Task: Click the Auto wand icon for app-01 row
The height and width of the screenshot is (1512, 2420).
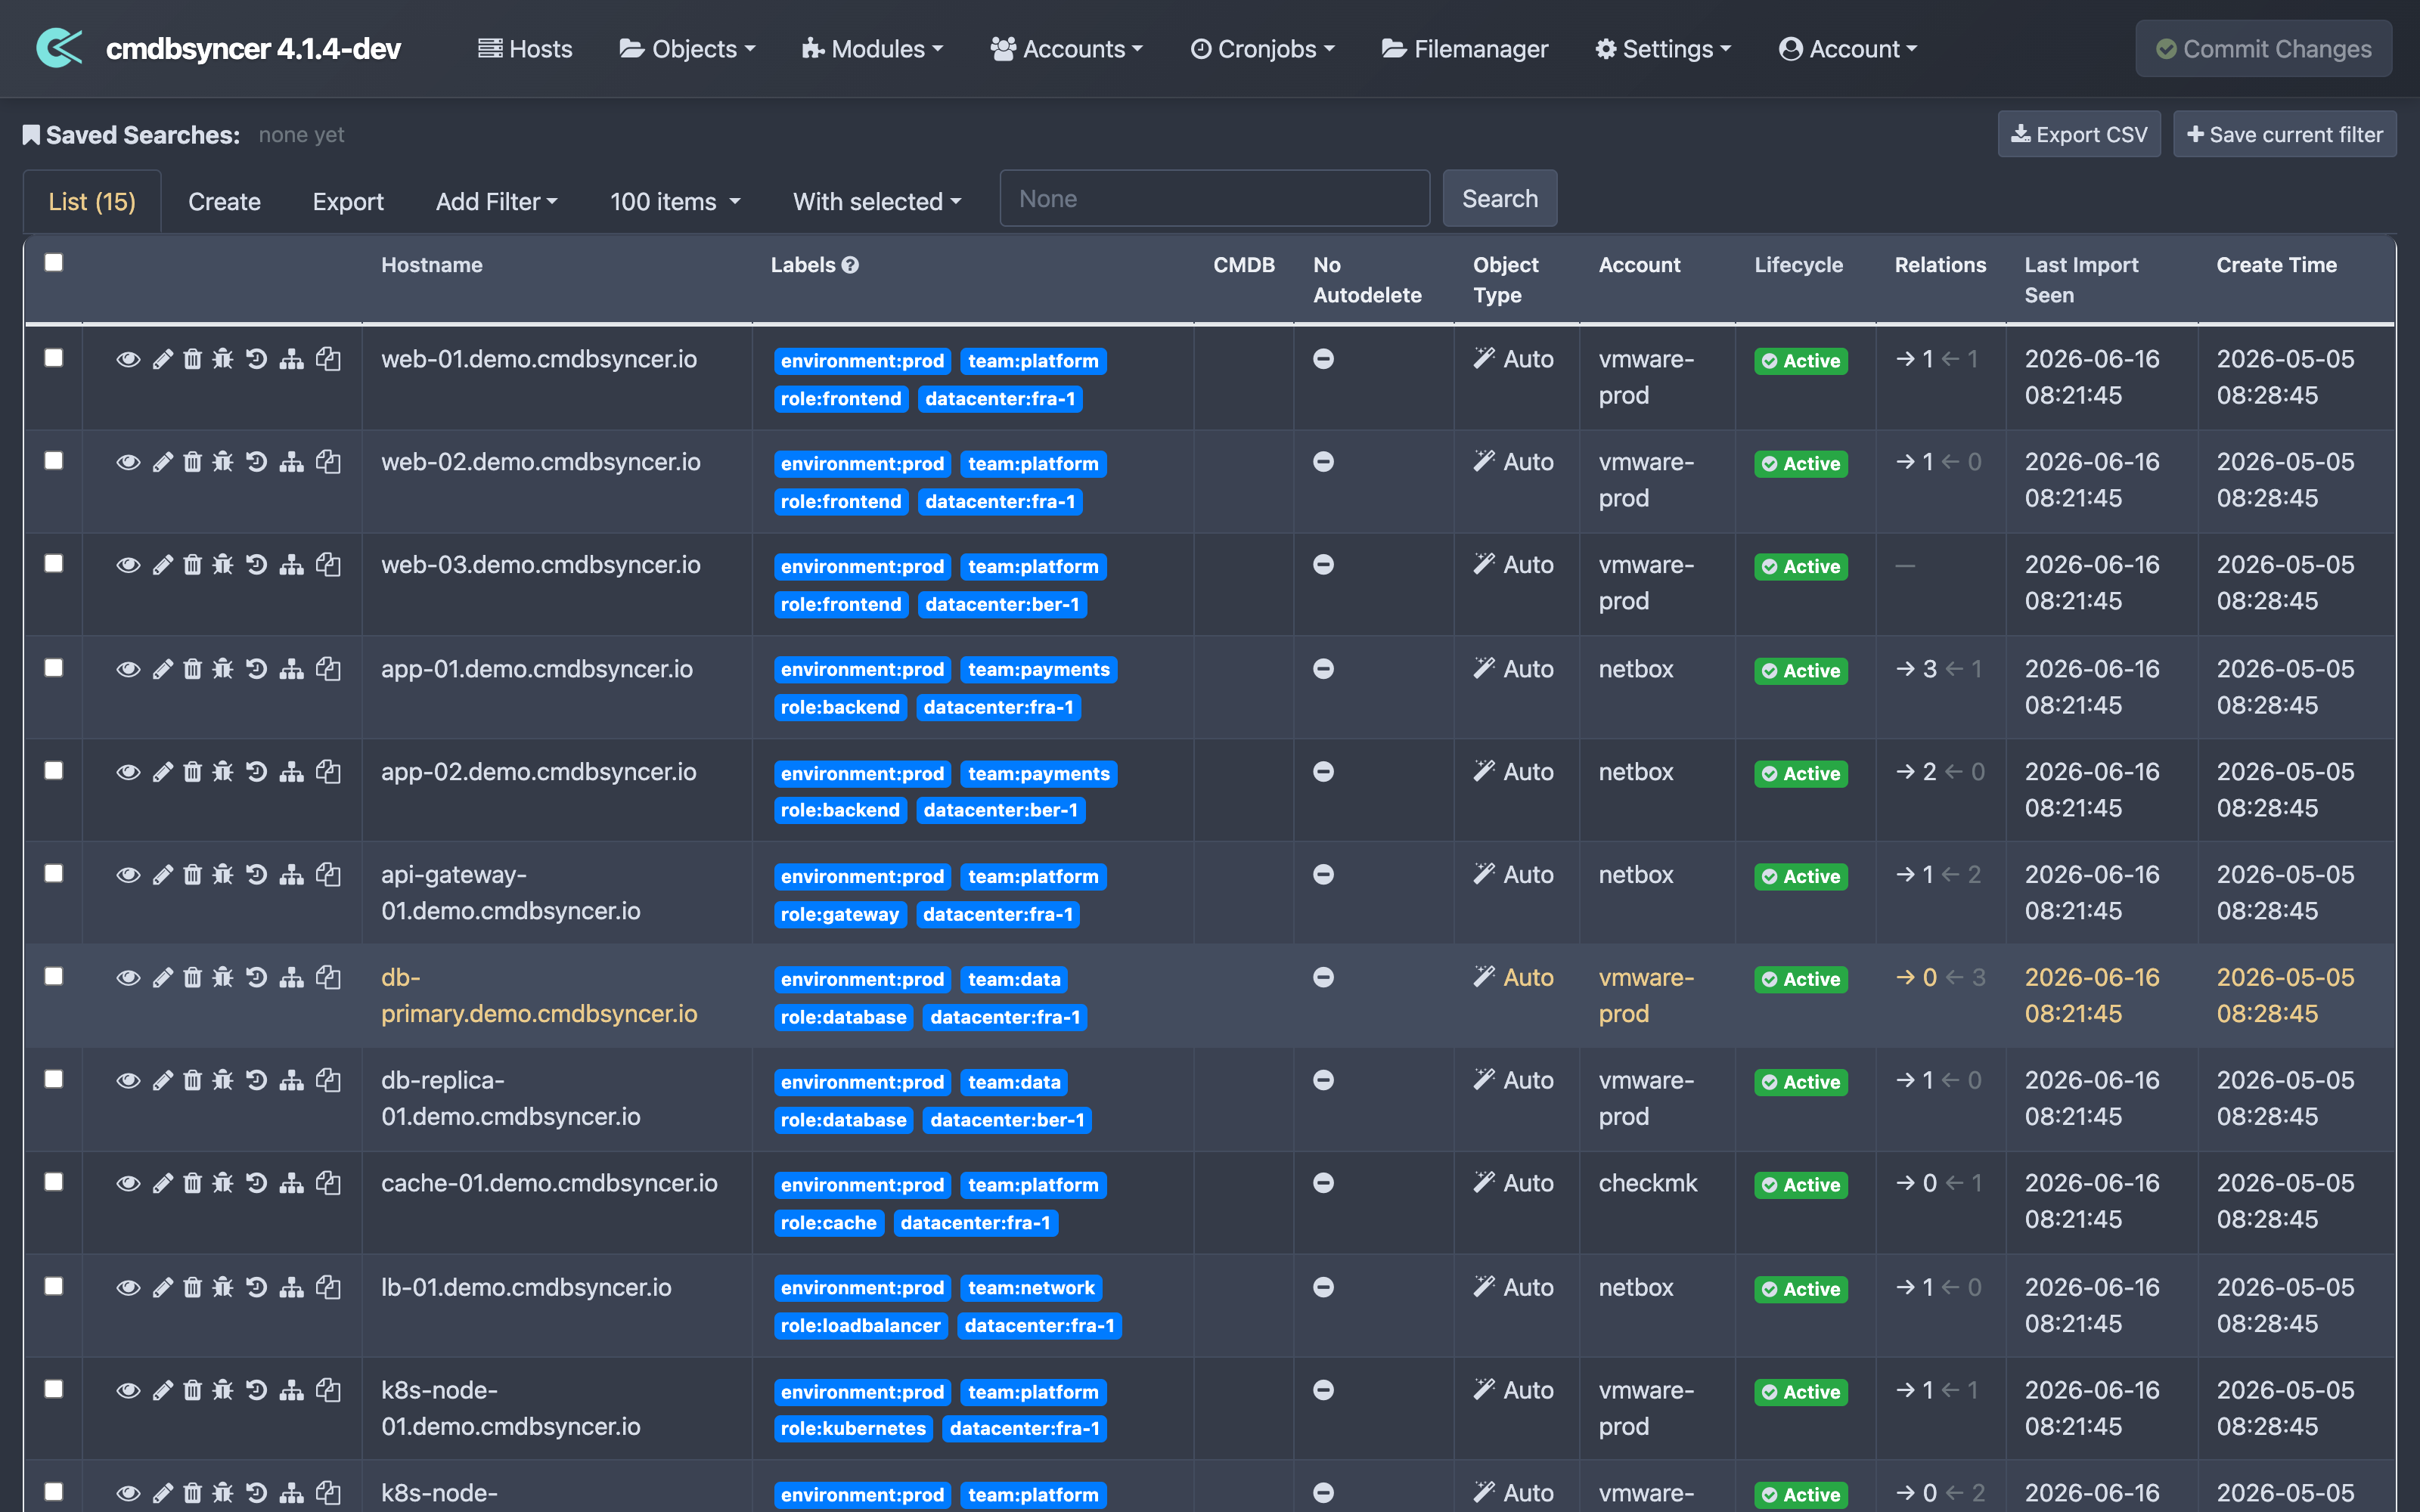Action: (x=1484, y=668)
